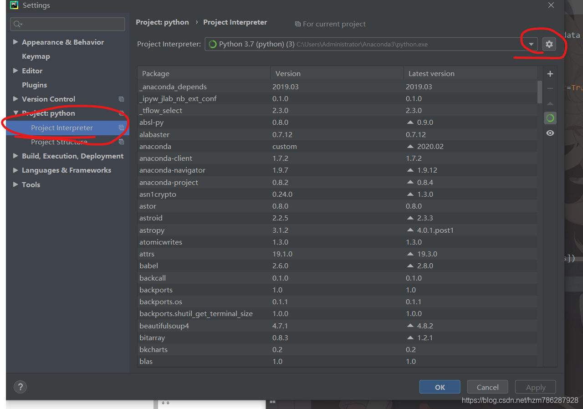
Task: Select the _ipyw_jlab_nb_ext_conf package row
Action: click(338, 99)
